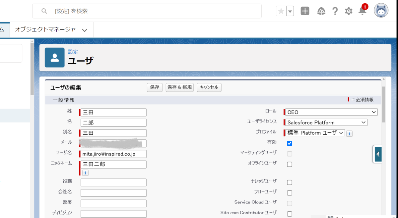Image resolution: width=398 pixels, height=218 pixels.
Task: Click the Trailhead help cloud icon
Action: coord(320,11)
